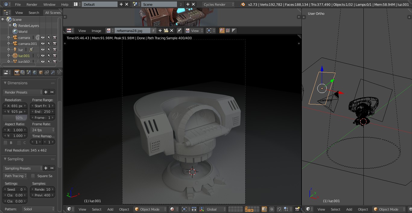
Task: Open the World properties tab globe icon
Action: [x=35, y=72]
